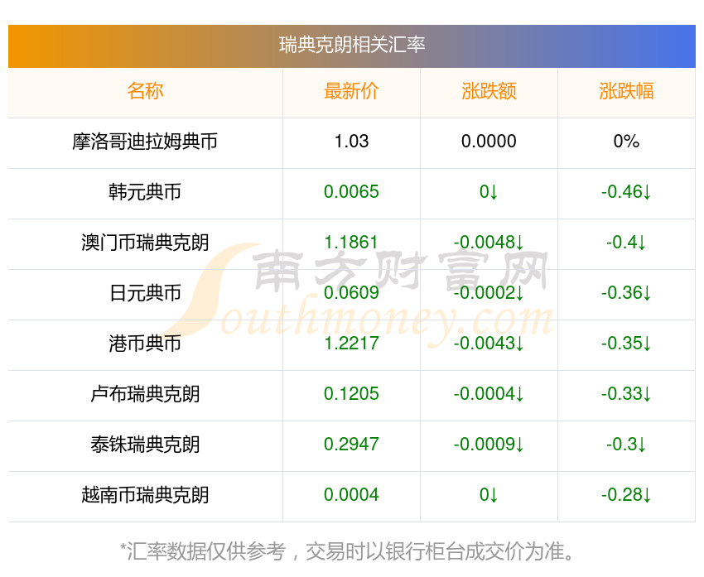Click the 最新价 column header
The image size is (704, 577).
pos(351,91)
